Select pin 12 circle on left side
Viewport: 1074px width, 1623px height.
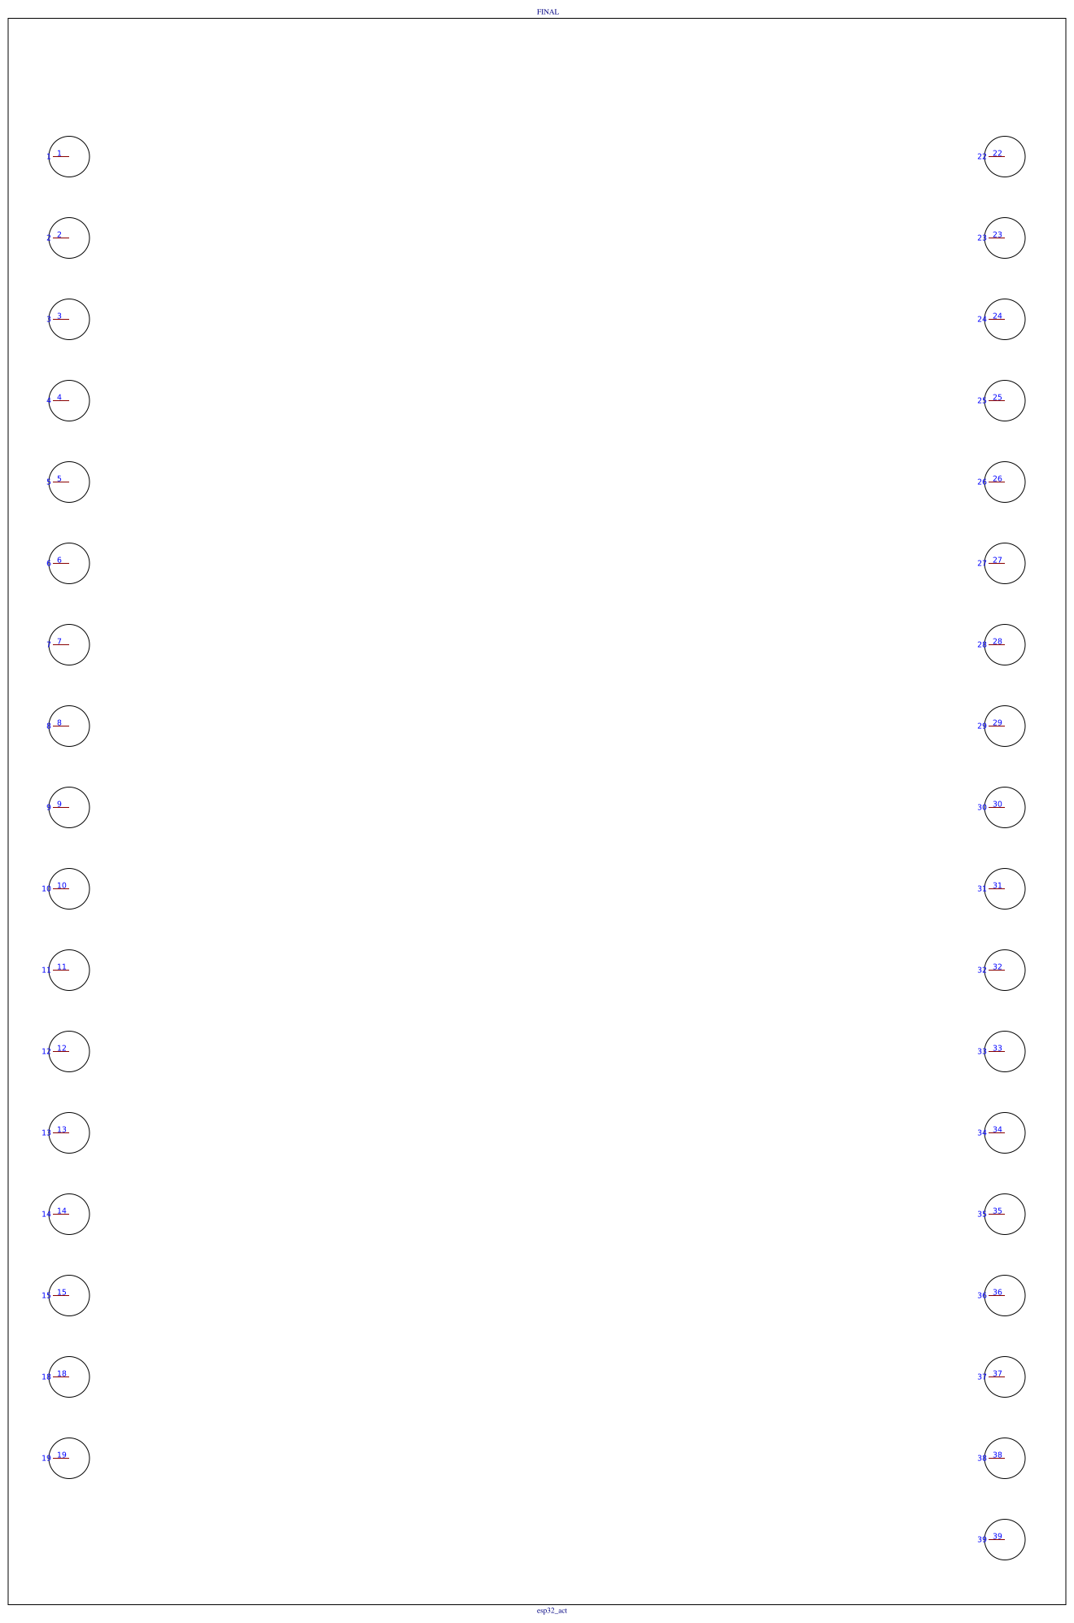pyautogui.click(x=69, y=1051)
